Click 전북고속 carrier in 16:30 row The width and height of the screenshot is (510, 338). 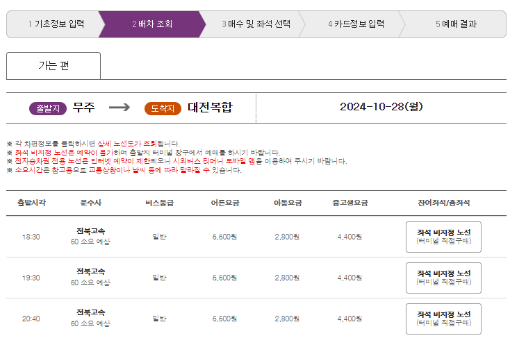(x=91, y=231)
